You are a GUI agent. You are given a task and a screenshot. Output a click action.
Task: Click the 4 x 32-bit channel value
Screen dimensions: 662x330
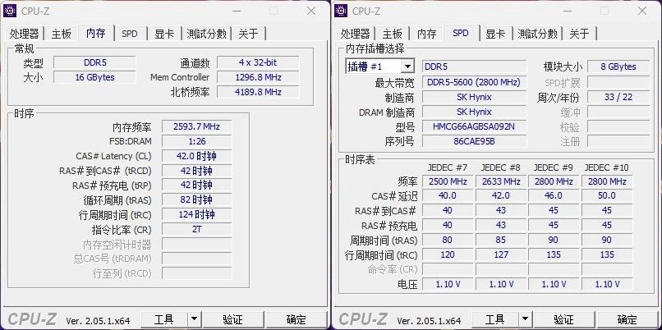tap(258, 62)
